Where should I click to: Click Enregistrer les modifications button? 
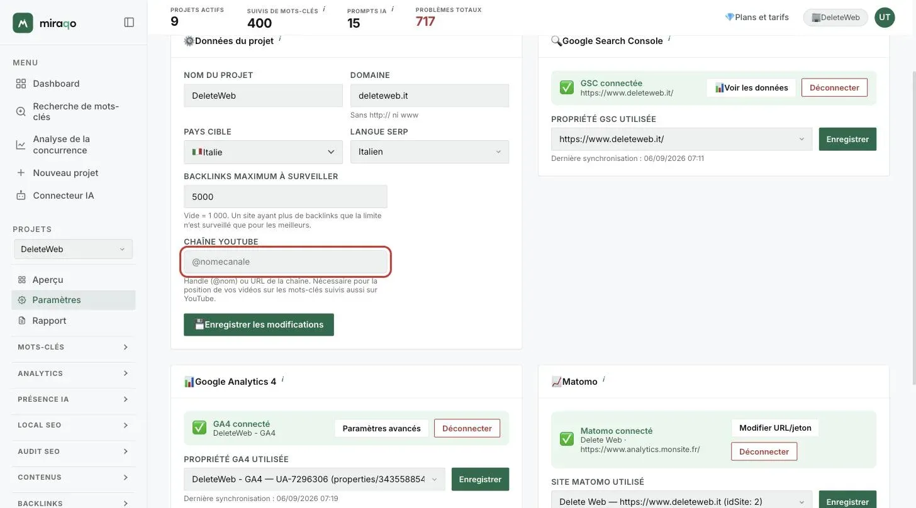pyautogui.click(x=259, y=325)
